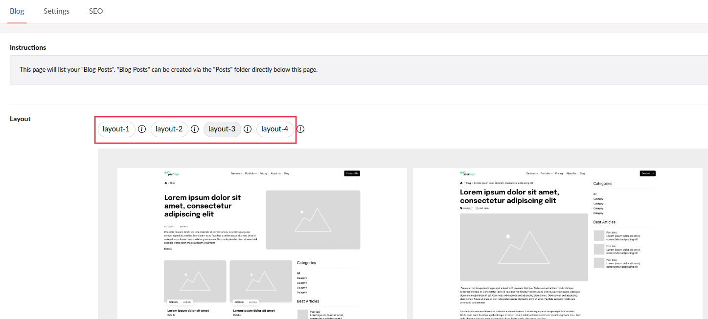Click the home breadcrumb icon in right preview
The image size is (708, 319).
[x=461, y=183]
